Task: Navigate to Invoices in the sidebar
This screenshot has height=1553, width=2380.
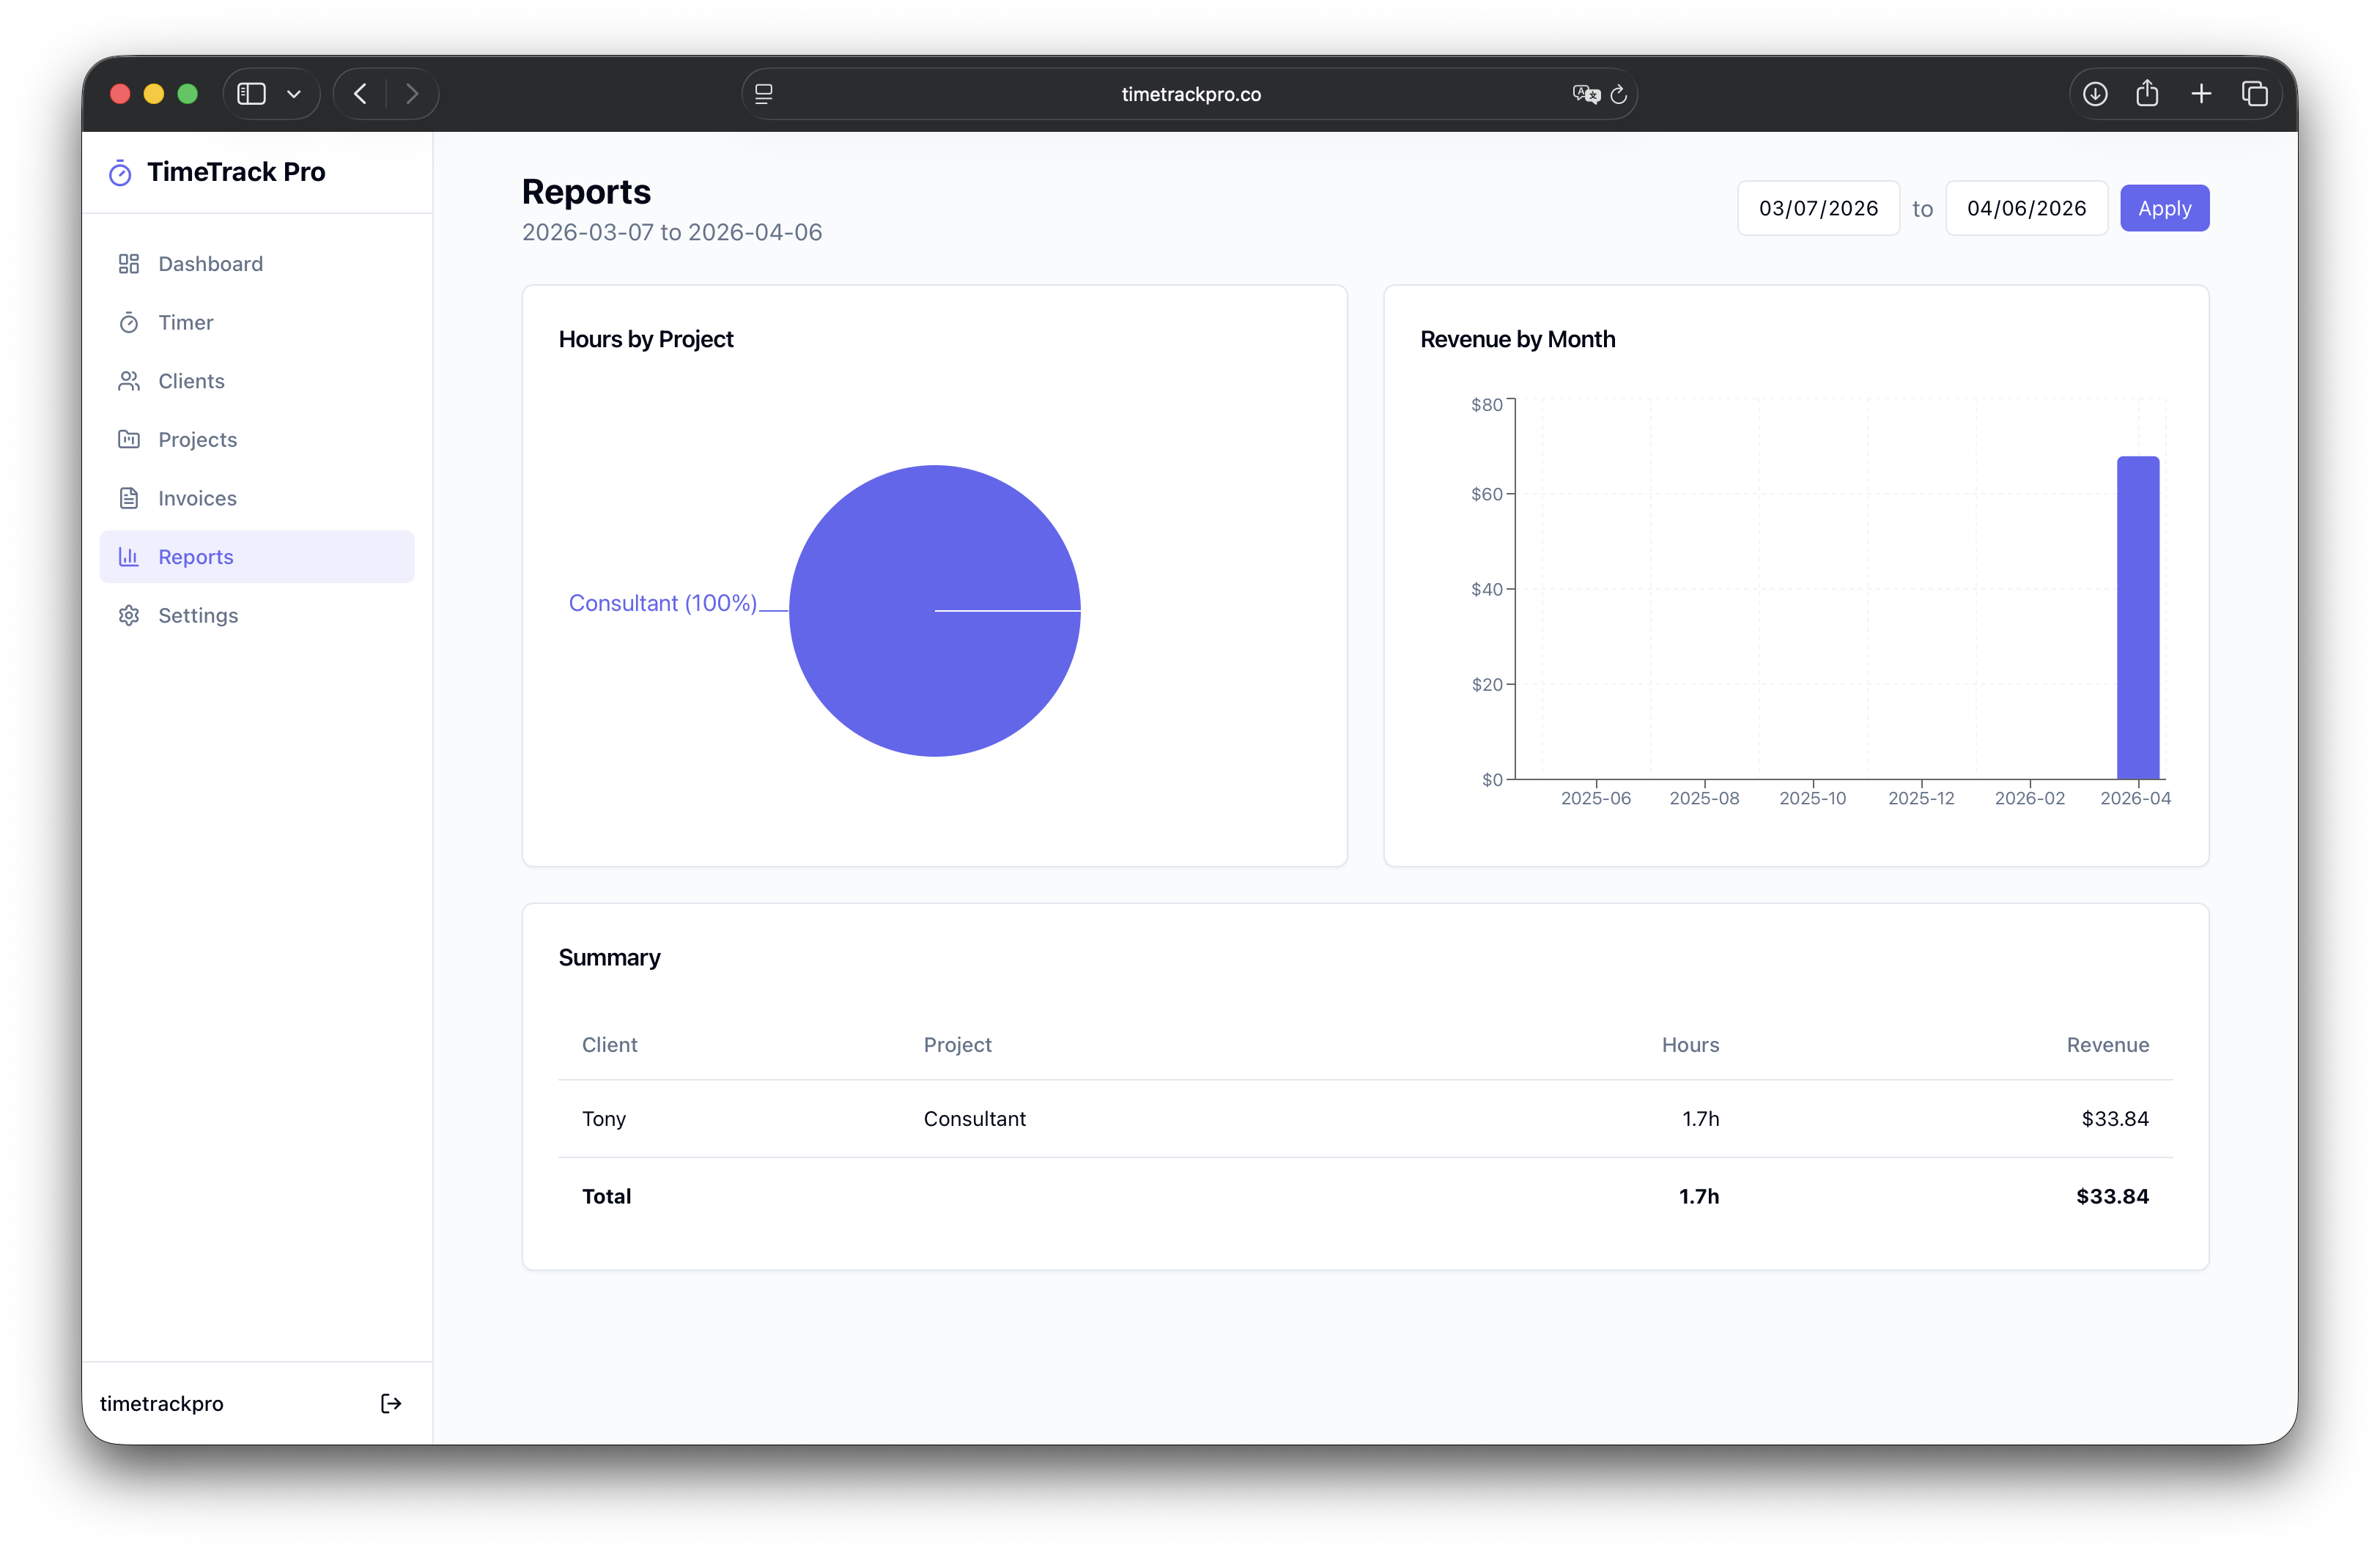Action: click(x=197, y=498)
